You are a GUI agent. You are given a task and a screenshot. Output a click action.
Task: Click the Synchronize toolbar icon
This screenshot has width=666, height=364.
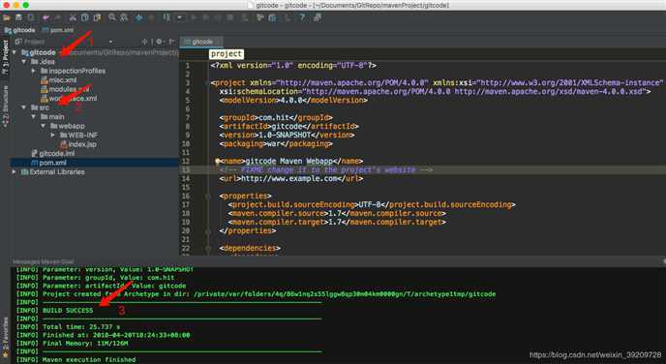pos(31,17)
